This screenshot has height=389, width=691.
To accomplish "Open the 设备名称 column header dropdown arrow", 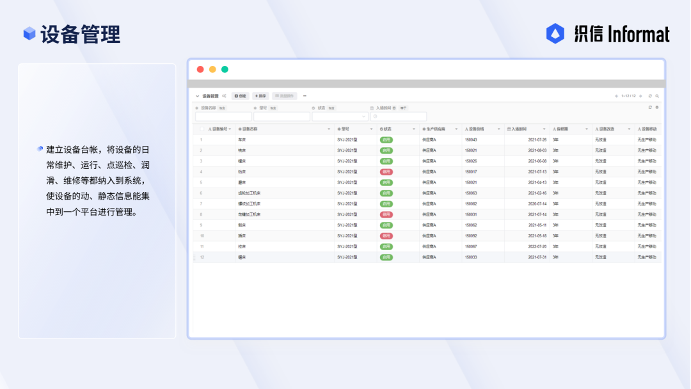I will (329, 129).
